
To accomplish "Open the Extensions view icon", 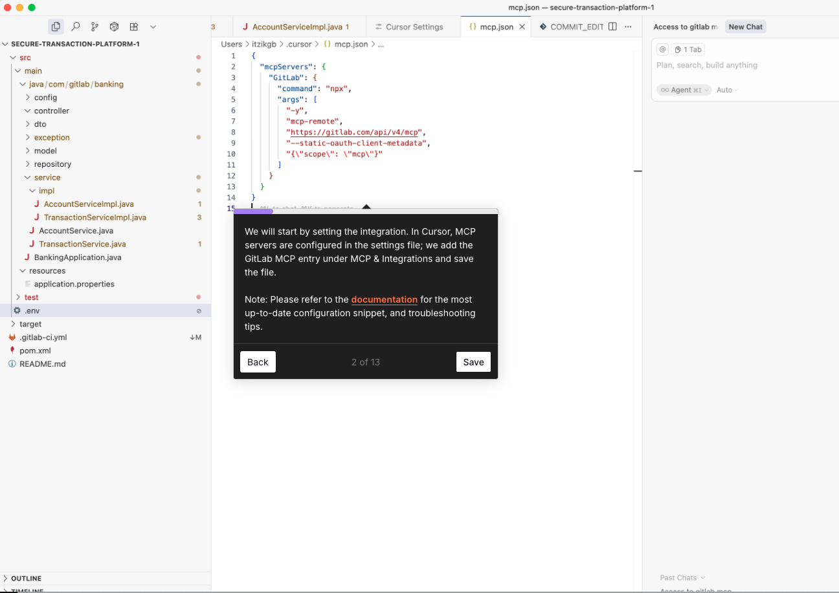I will pyautogui.click(x=133, y=27).
